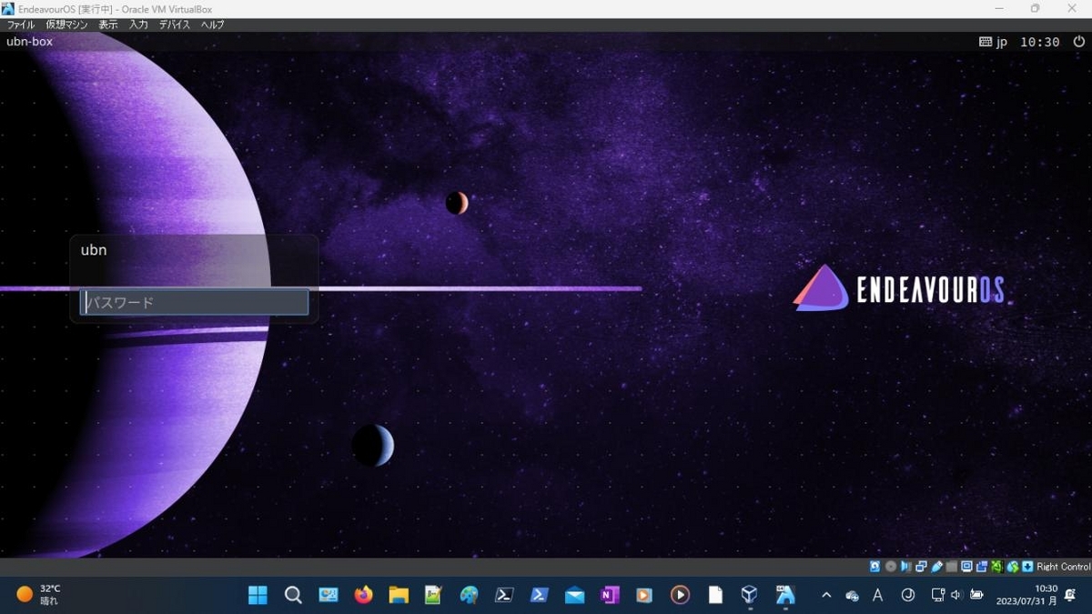Click the optical disc status icon

[x=891, y=566]
